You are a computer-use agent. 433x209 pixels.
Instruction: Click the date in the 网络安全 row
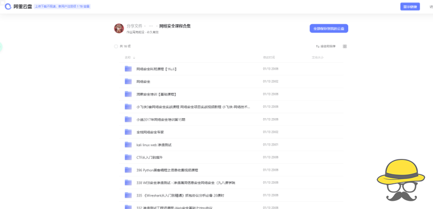click(271, 82)
